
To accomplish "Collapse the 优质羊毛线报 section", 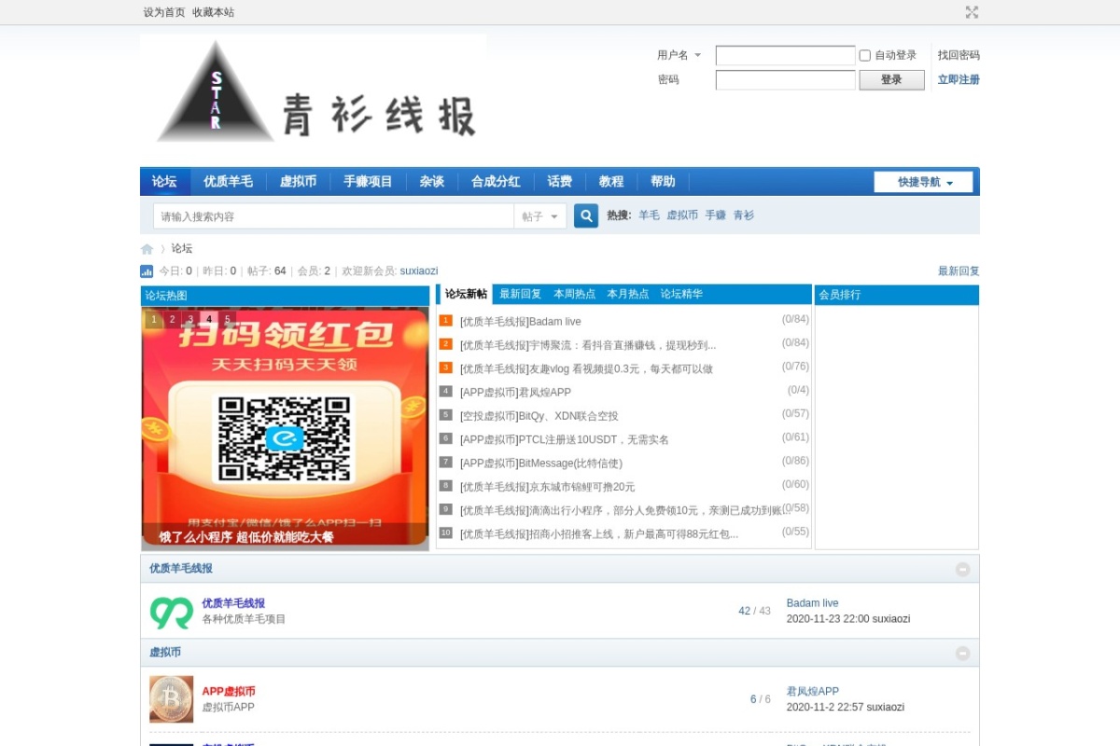I will (x=962, y=569).
